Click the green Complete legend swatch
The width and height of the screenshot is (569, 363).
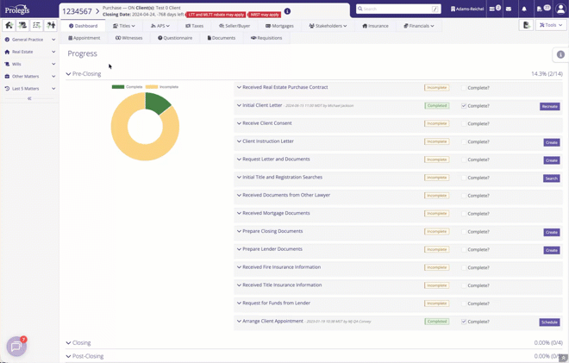[118, 87]
